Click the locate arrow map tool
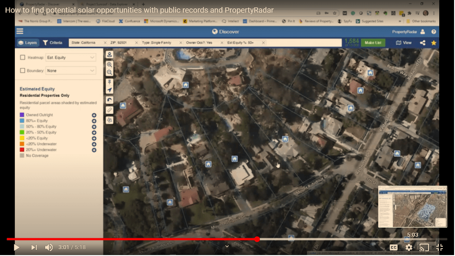The image size is (455, 256). click(x=109, y=90)
